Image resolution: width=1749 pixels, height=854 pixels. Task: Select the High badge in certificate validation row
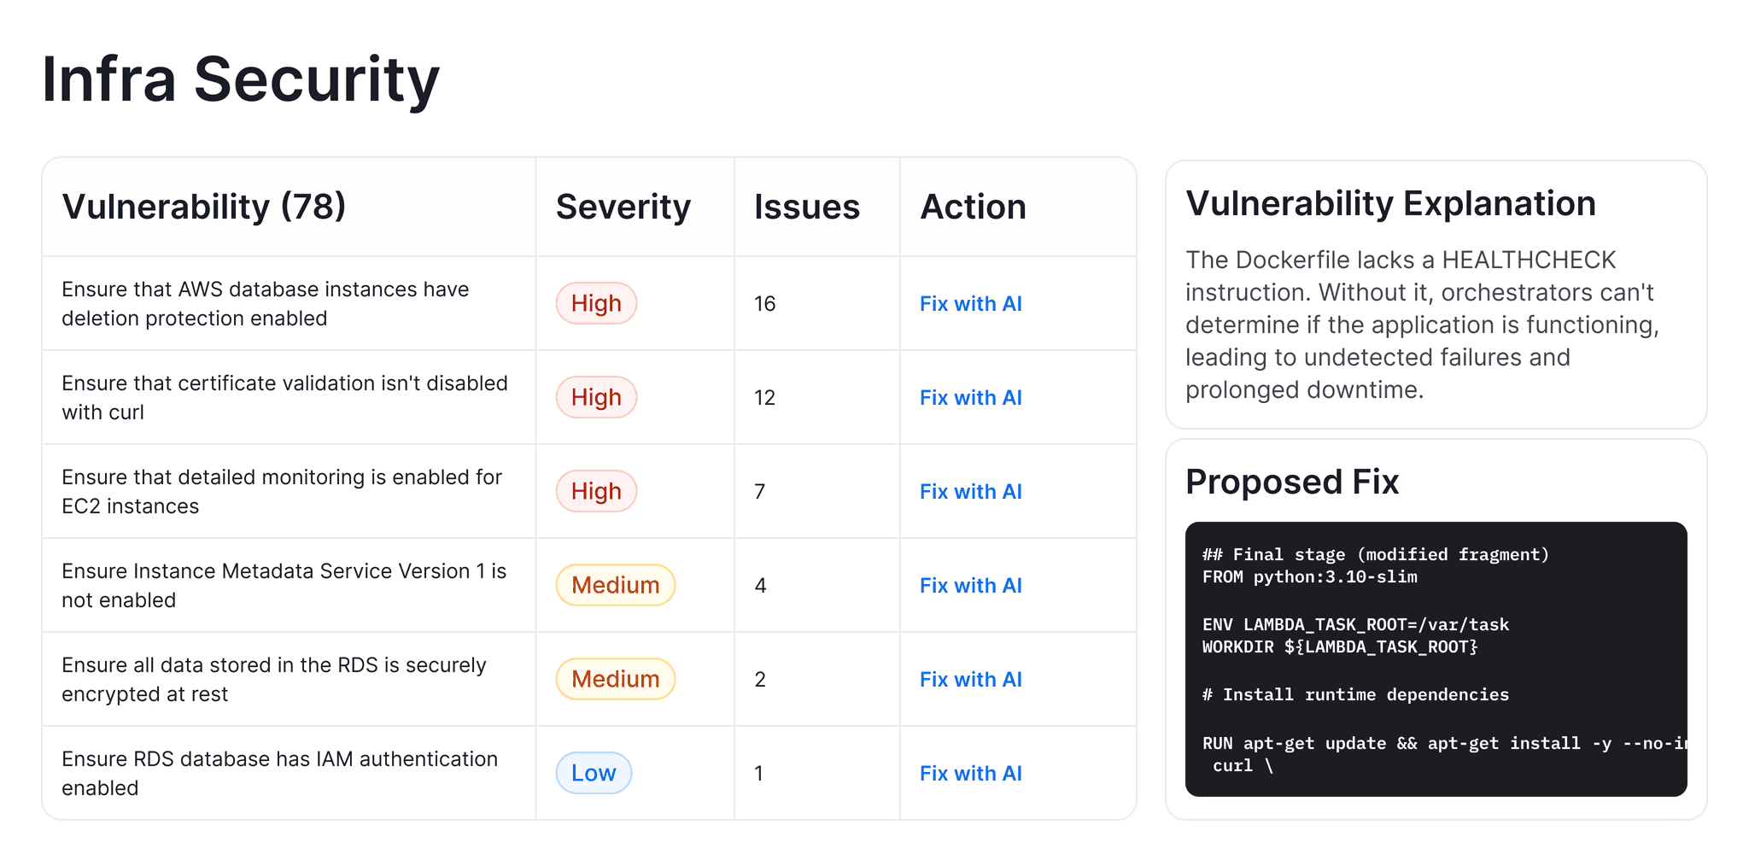(596, 397)
